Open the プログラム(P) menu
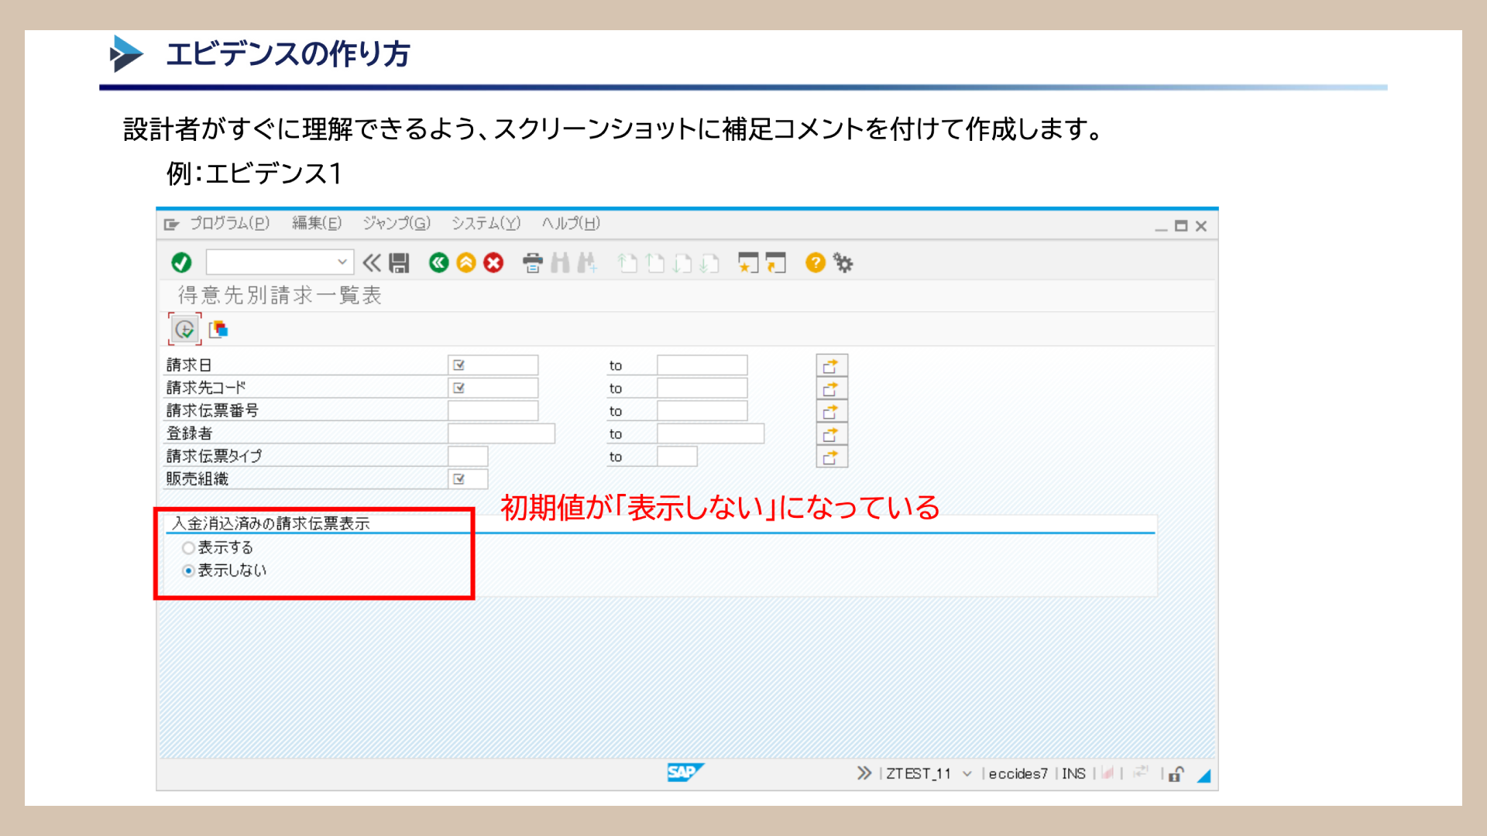This screenshot has height=836, width=1487. (x=229, y=224)
